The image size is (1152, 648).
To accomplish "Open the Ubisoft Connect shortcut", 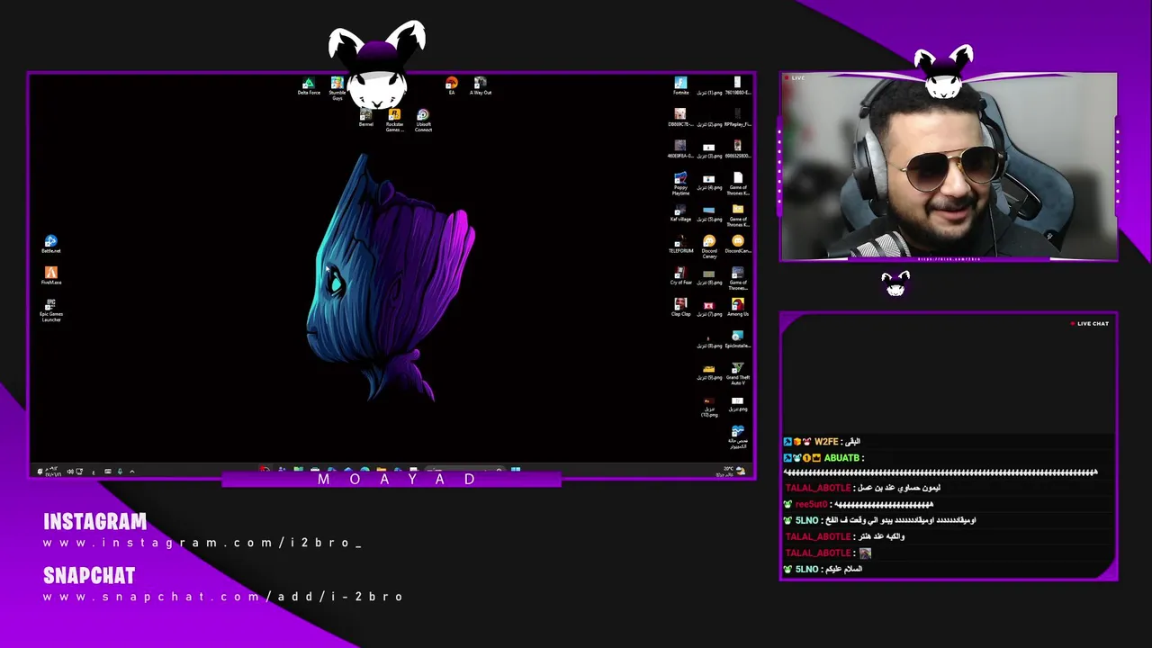I will (x=423, y=121).
